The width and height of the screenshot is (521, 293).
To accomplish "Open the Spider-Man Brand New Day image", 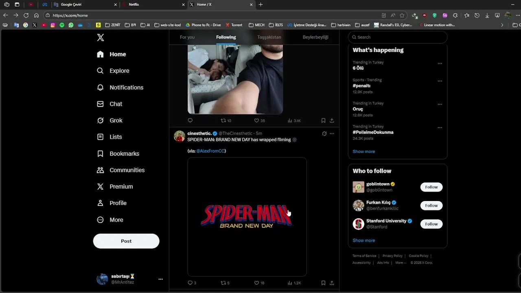I will [x=247, y=217].
